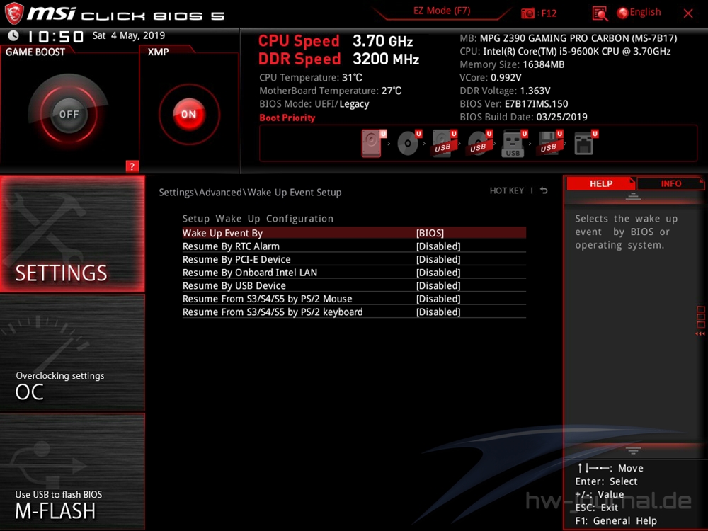708x531 pixels.
Task: Change language from English
Action: point(645,12)
